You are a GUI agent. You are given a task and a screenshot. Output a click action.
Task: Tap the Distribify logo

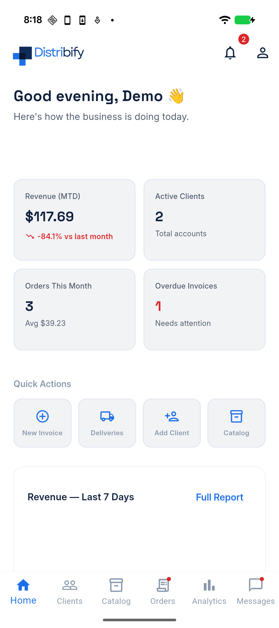tap(49, 55)
